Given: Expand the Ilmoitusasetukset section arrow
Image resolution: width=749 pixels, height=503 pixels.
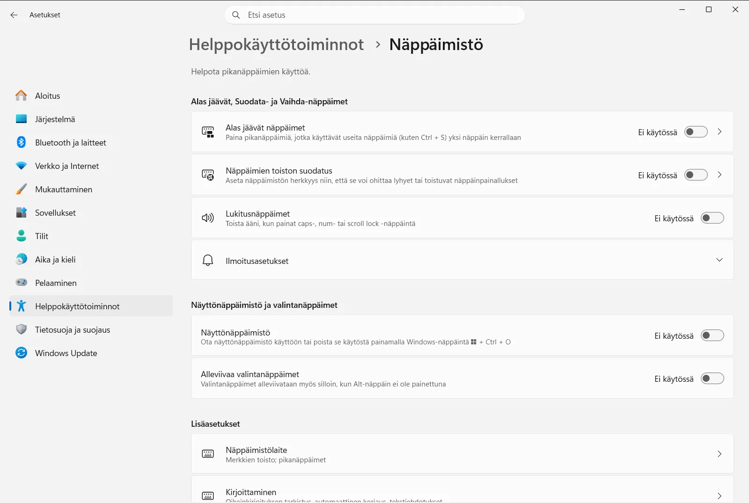Looking at the screenshot, I should pos(720,260).
